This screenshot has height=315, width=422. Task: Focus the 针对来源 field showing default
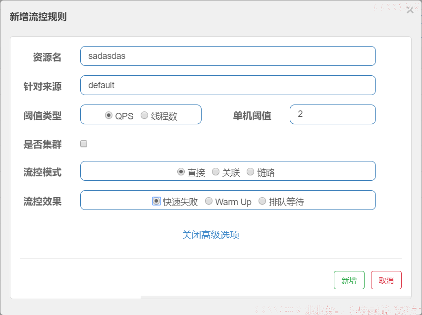point(228,85)
